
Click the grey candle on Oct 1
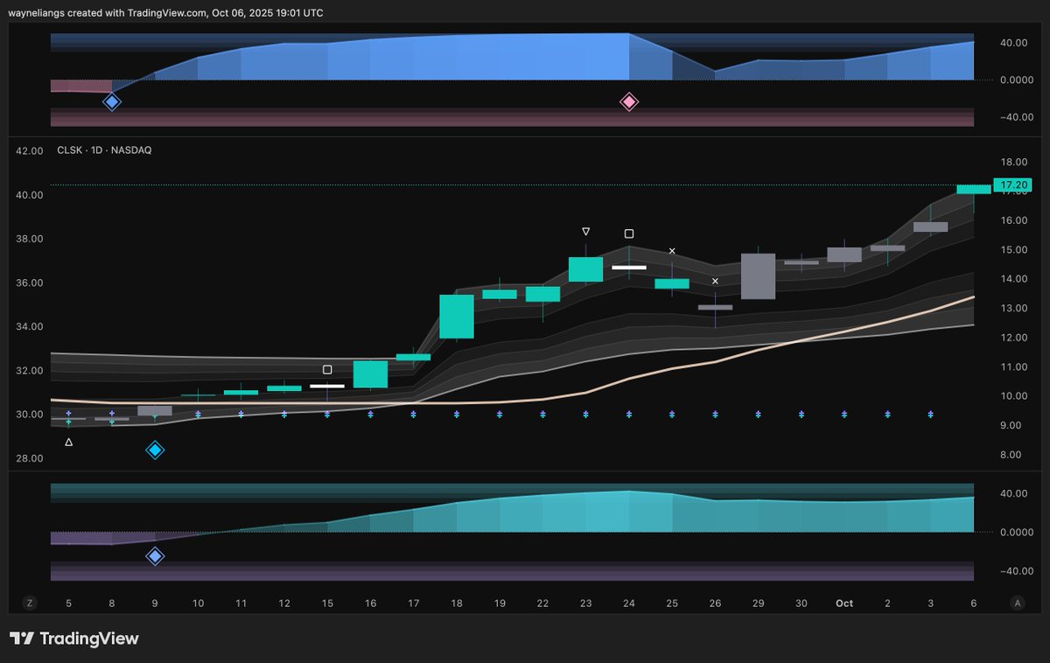(x=844, y=255)
